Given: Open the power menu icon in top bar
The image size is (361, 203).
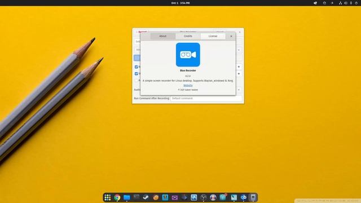Looking at the screenshot, I should 356,3.
